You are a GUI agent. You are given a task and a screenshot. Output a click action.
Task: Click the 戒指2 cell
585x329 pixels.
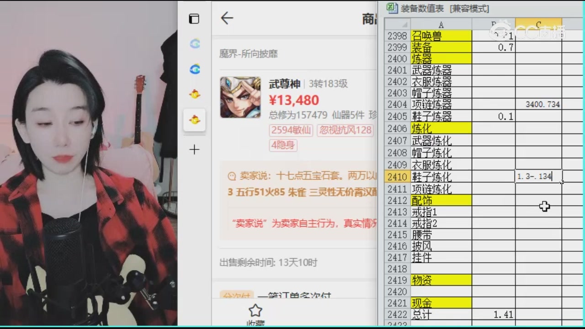coord(441,223)
